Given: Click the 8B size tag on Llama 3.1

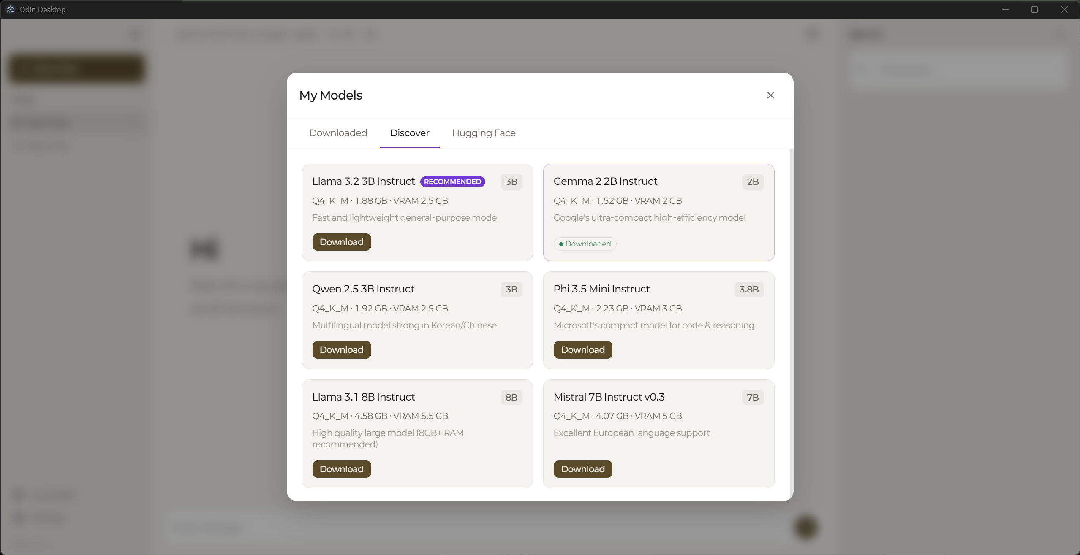Looking at the screenshot, I should point(511,397).
